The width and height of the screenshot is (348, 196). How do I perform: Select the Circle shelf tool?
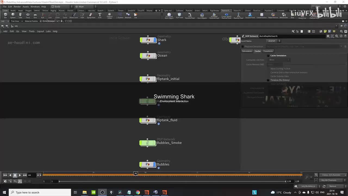57,16
